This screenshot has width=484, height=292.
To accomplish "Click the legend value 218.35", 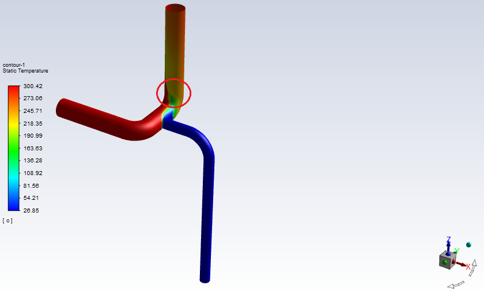I will click(33, 123).
